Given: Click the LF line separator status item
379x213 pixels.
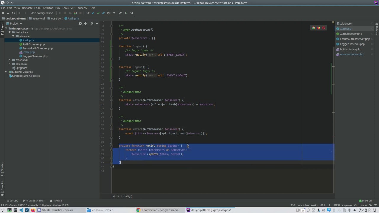Looking at the screenshot, I should [329, 205].
